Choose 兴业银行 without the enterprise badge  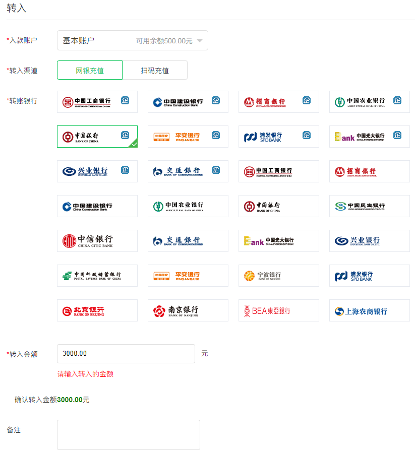[x=370, y=241]
